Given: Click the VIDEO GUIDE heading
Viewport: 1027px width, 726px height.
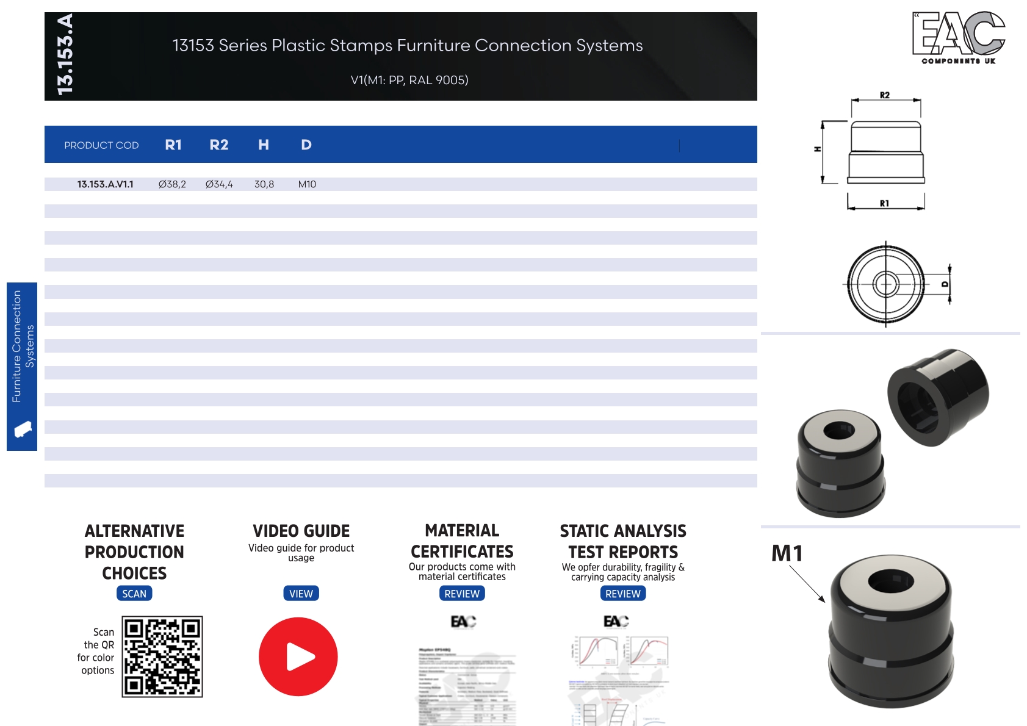Looking at the screenshot, I should pos(301,531).
